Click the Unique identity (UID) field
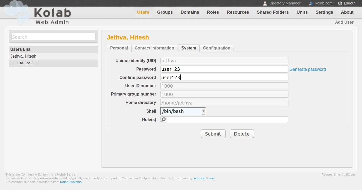The width and height of the screenshot is (362, 190). 224,61
